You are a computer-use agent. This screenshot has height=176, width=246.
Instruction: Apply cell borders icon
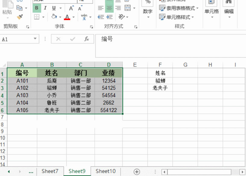click(37, 17)
